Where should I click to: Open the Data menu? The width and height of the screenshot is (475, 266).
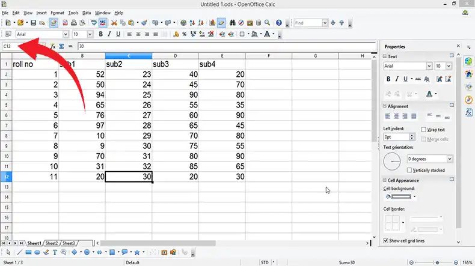click(87, 13)
